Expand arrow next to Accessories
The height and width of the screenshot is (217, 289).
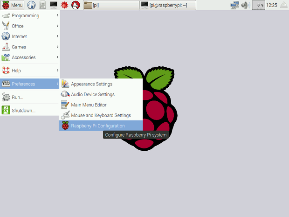point(57,57)
